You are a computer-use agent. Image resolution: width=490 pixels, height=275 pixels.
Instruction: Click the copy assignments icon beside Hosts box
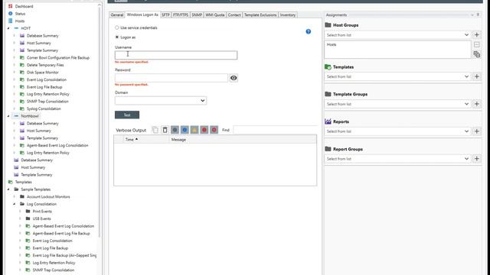click(476, 54)
